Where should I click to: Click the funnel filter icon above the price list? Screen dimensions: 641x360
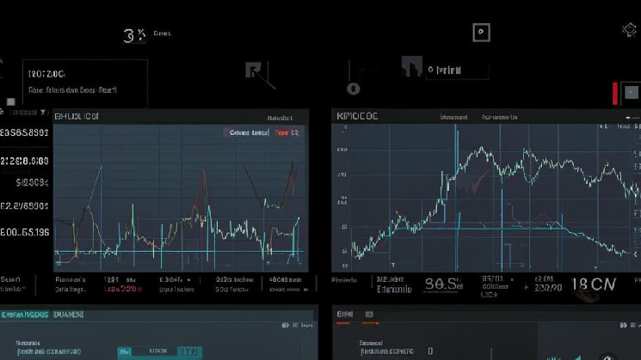pos(43,113)
